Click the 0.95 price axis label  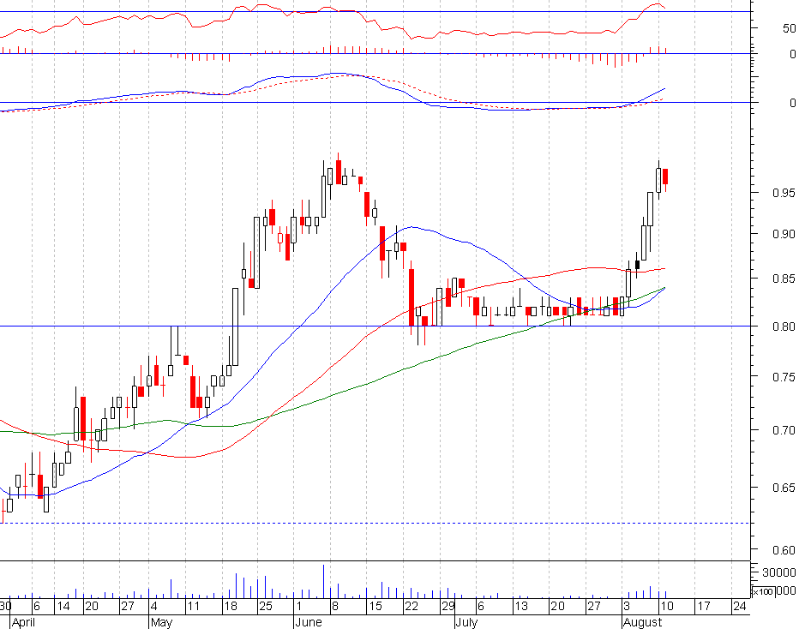784,193
